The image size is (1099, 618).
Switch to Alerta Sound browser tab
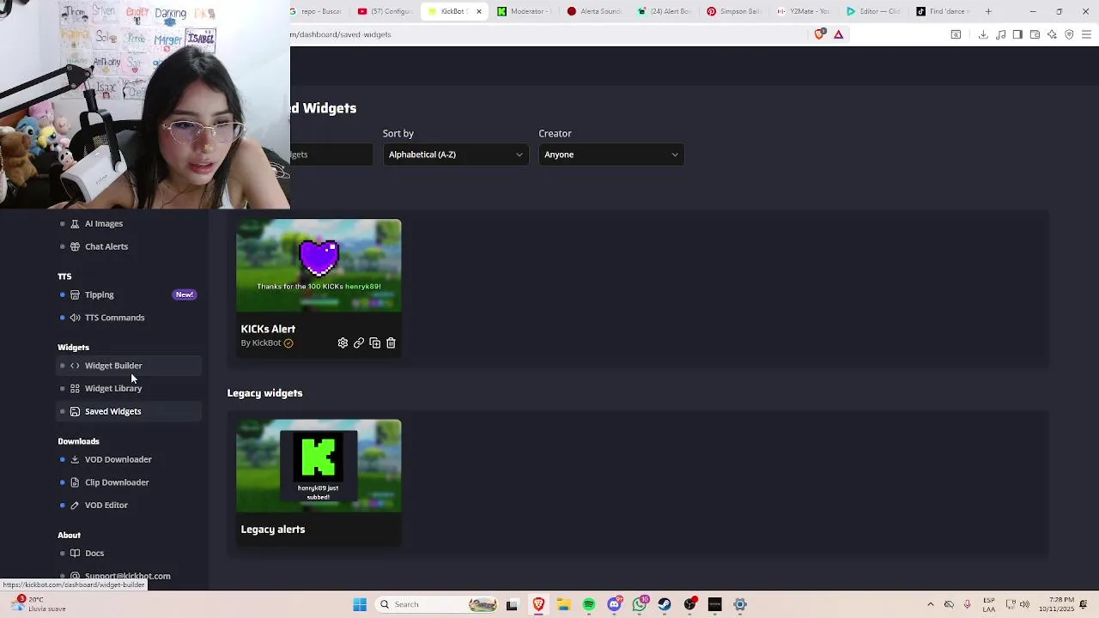[x=594, y=11]
